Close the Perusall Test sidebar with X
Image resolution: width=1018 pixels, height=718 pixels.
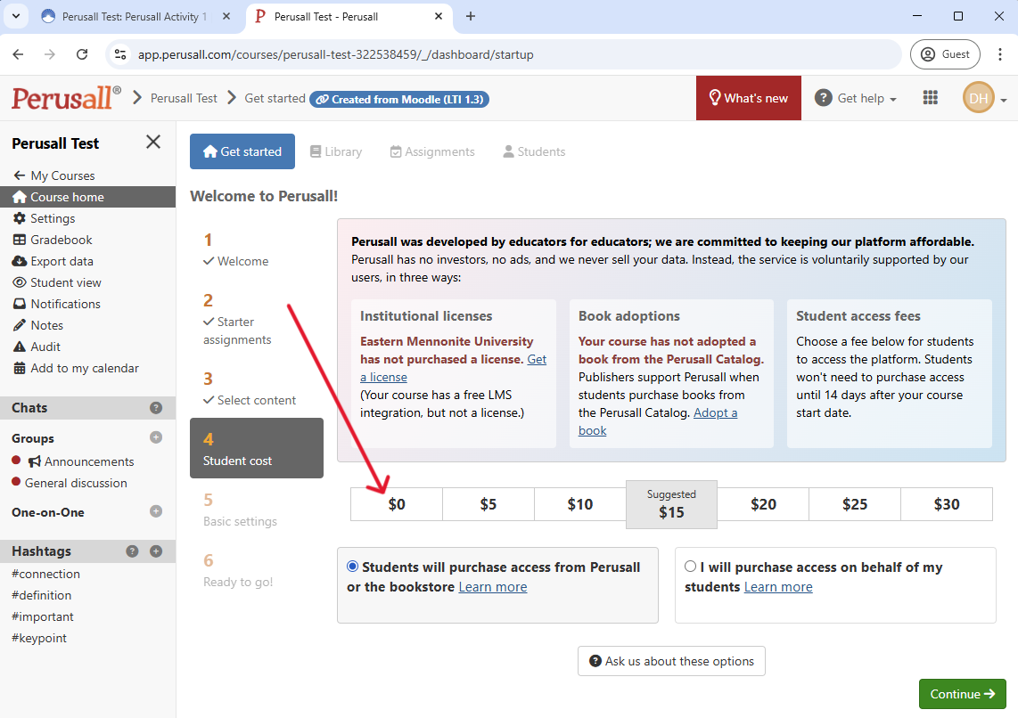pos(153,143)
